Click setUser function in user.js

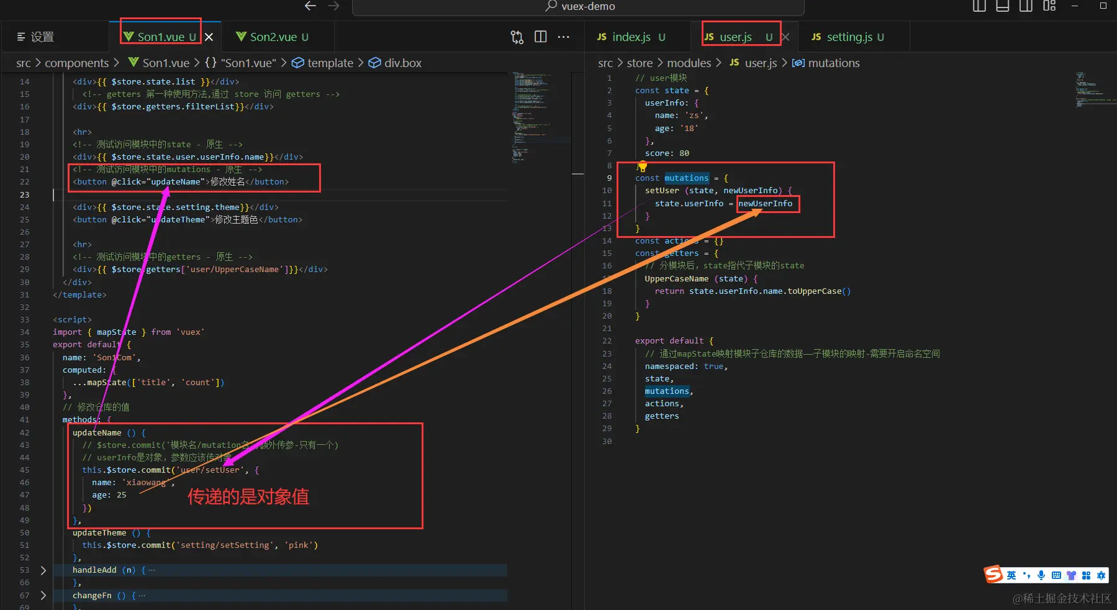point(662,190)
